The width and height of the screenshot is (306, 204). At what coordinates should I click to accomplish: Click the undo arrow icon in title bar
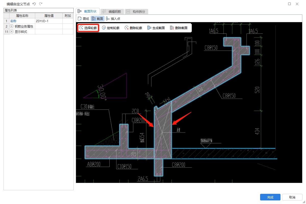[x=34, y=4]
